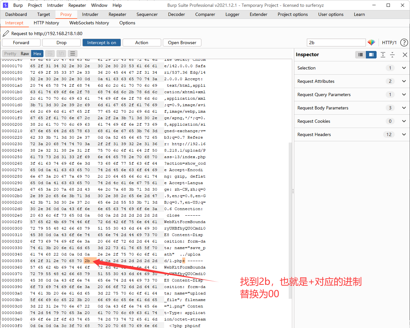The height and width of the screenshot is (328, 410).
Task: Toggle the hide non-printable characters icon
Action: (x=50, y=54)
